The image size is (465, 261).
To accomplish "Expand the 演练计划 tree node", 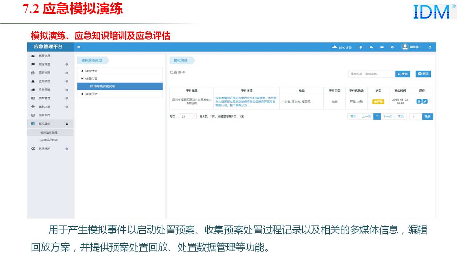I will point(82,71).
